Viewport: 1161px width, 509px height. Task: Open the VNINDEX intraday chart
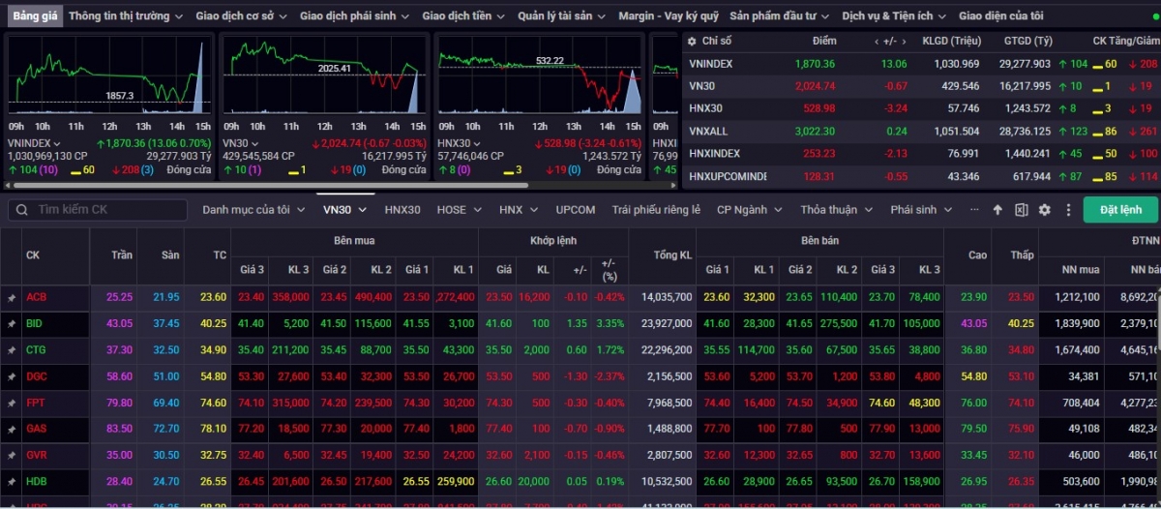click(109, 77)
